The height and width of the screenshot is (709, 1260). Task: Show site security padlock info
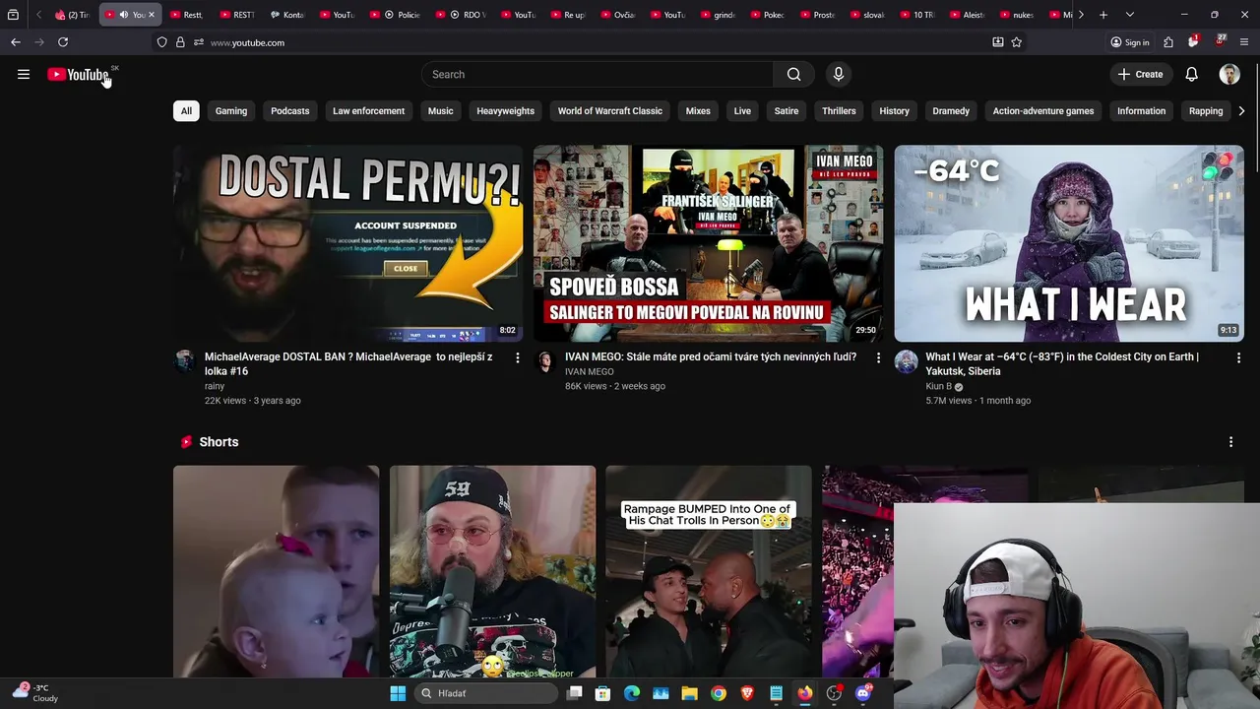coord(180,42)
